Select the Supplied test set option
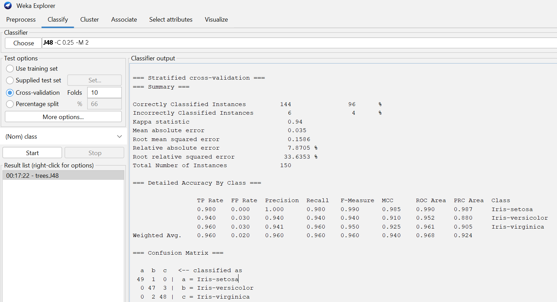 coord(10,80)
